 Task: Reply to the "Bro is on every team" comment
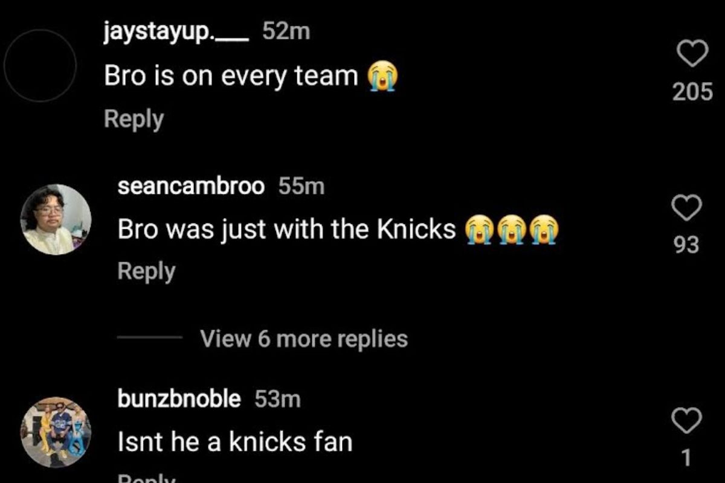click(134, 119)
